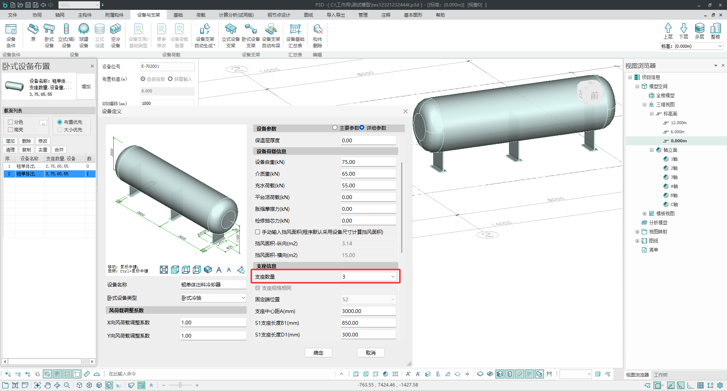Open the 支座数量 dropdown

(x=393, y=277)
